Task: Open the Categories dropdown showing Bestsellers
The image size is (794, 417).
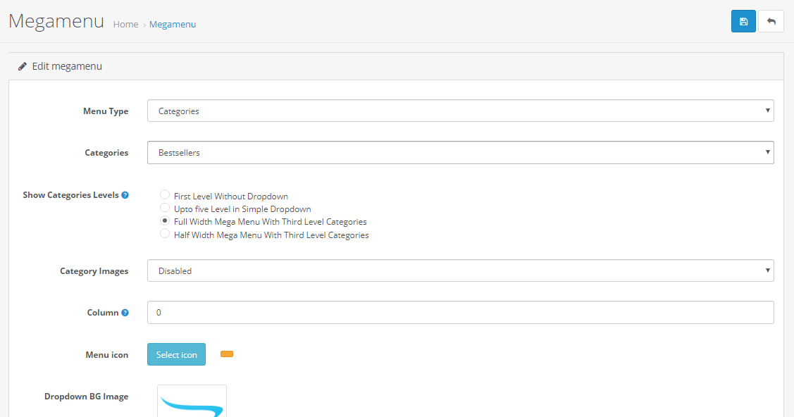Action: [460, 152]
